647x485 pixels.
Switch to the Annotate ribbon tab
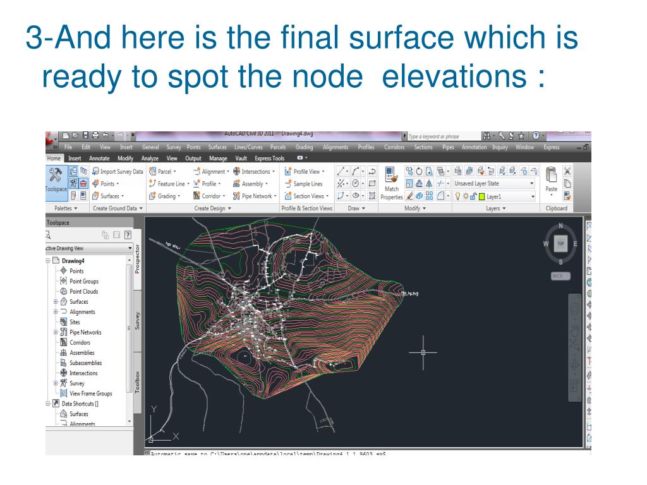pos(99,159)
